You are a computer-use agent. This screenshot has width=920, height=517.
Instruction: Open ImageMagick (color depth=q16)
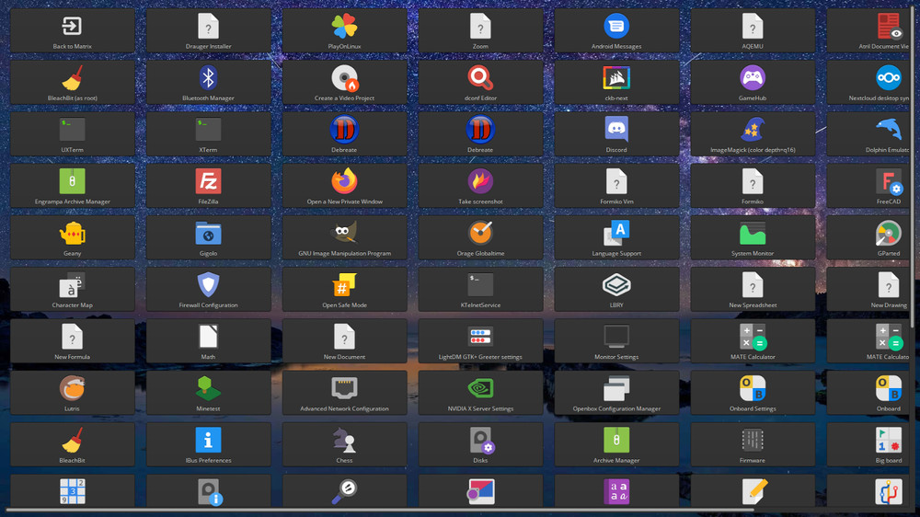point(753,133)
